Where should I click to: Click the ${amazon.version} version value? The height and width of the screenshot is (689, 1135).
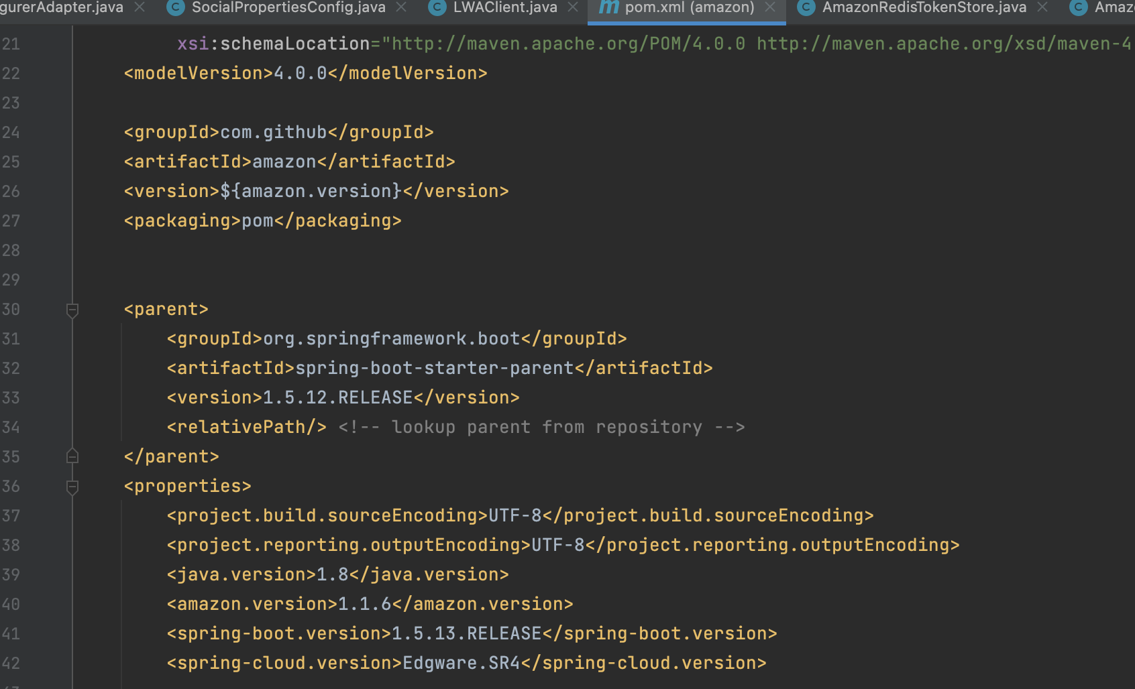[x=311, y=191]
